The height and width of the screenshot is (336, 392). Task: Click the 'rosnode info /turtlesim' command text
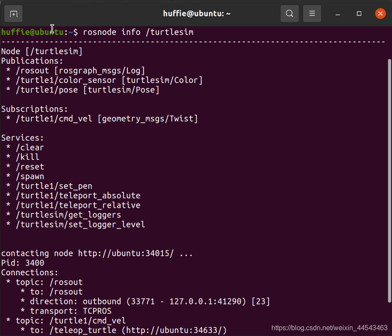tap(138, 32)
